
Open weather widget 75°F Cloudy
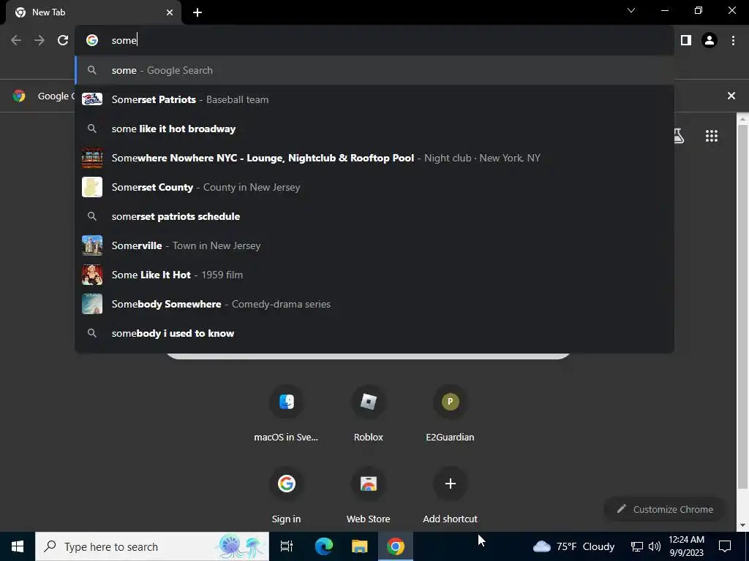(573, 546)
